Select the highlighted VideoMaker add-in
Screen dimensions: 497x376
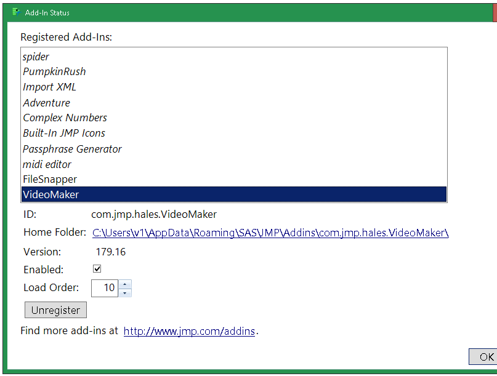point(234,194)
